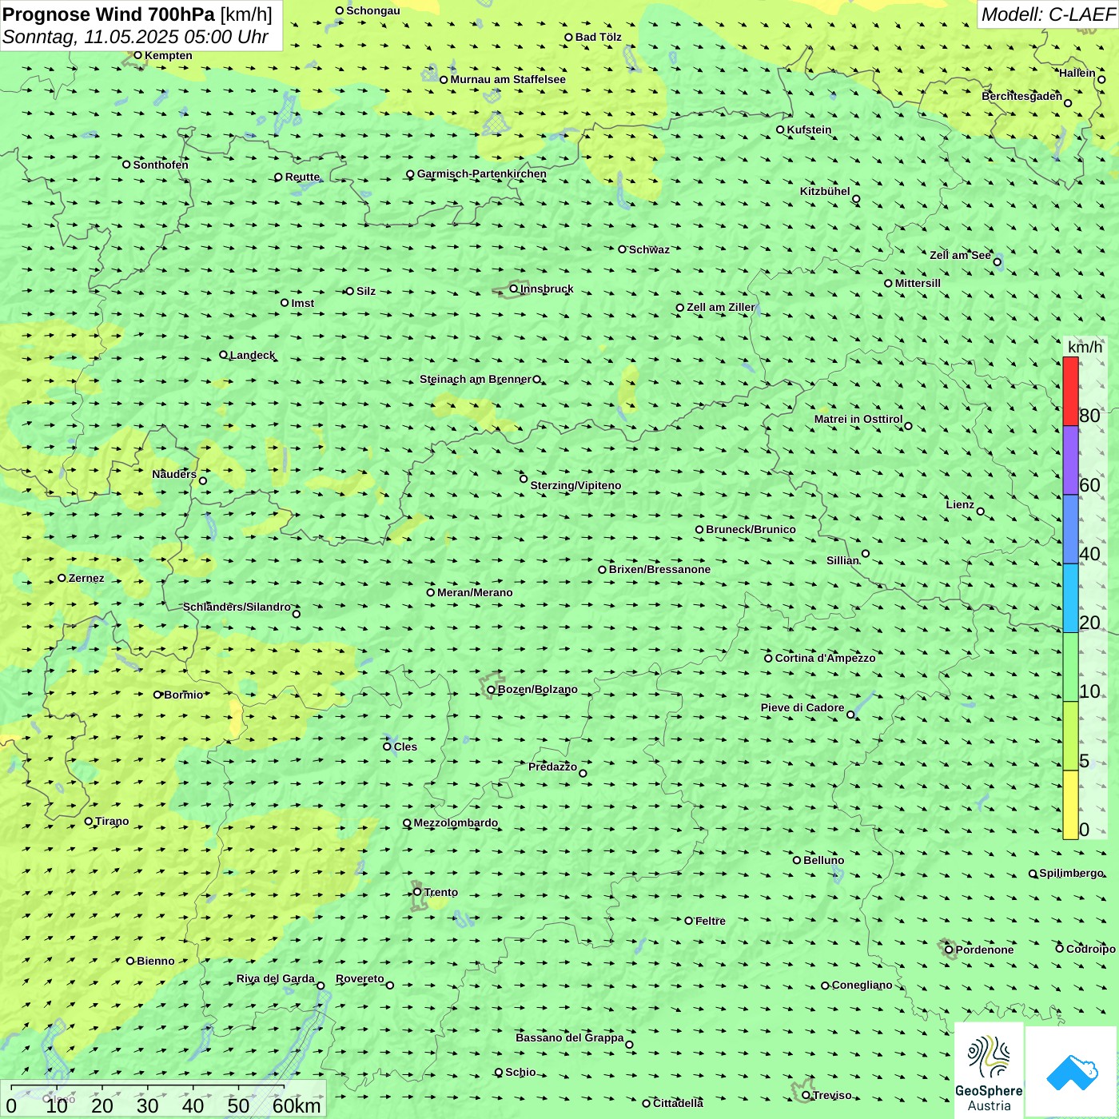Click the Tirano location marker

click(89, 821)
